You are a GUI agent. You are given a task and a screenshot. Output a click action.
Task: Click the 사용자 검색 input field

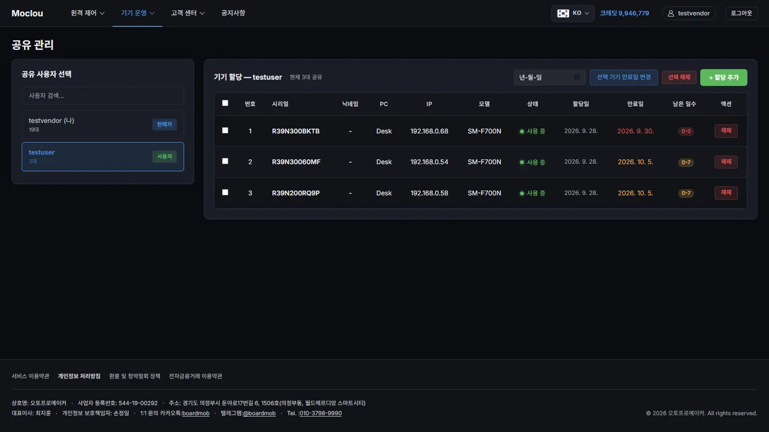[103, 95]
